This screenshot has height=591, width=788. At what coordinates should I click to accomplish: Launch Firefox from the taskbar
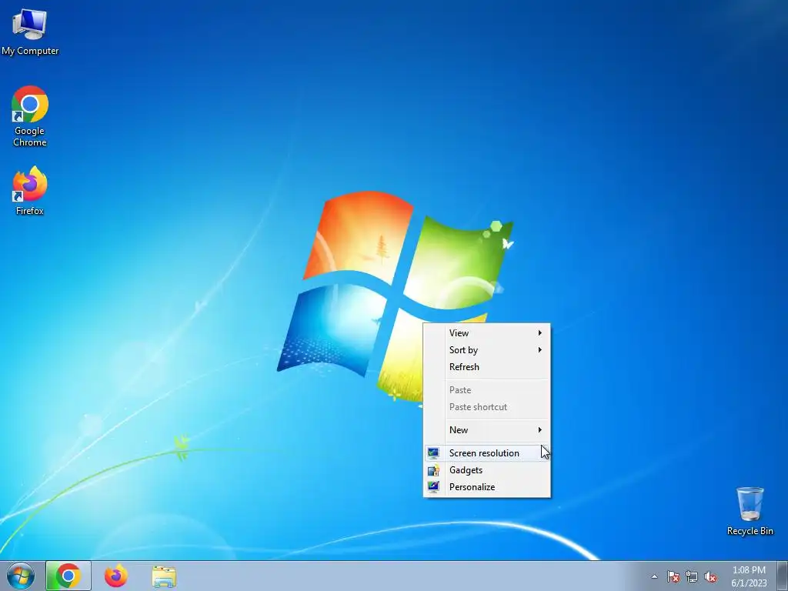click(116, 576)
